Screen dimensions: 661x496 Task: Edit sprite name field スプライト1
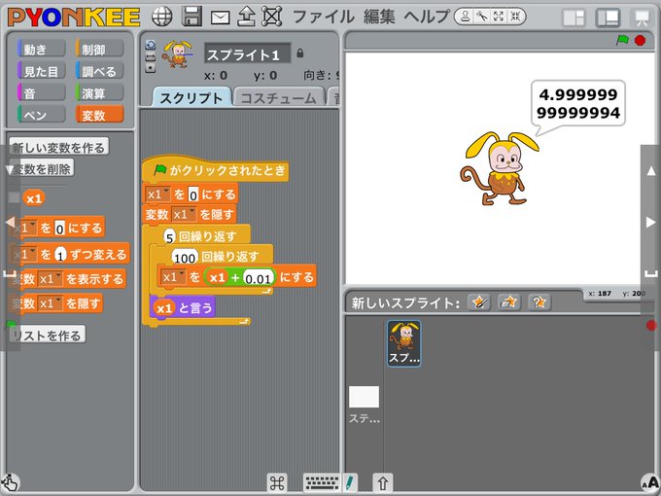248,54
